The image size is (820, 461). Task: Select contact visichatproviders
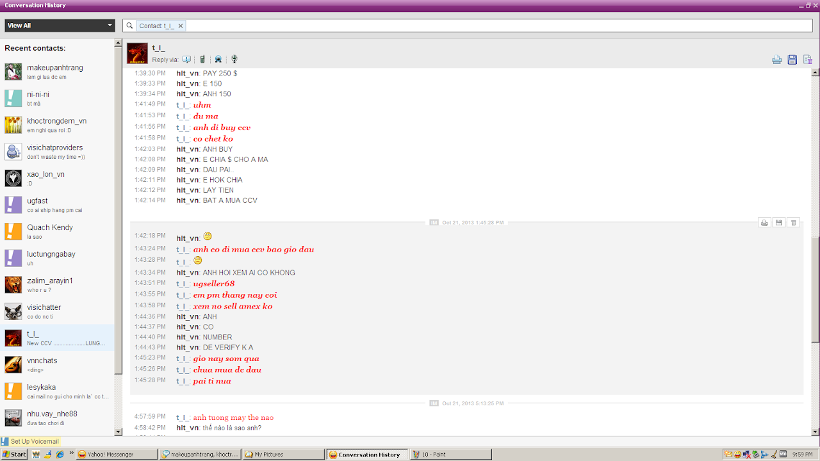(58, 152)
